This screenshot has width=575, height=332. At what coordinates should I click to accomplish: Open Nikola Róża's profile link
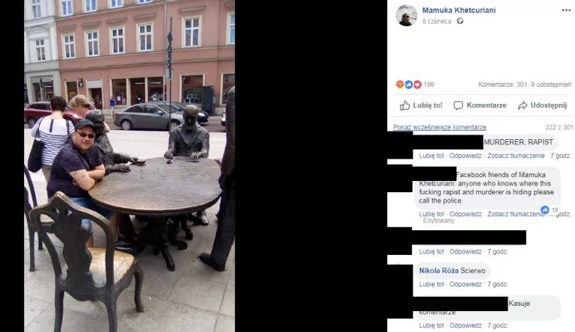coord(439,271)
